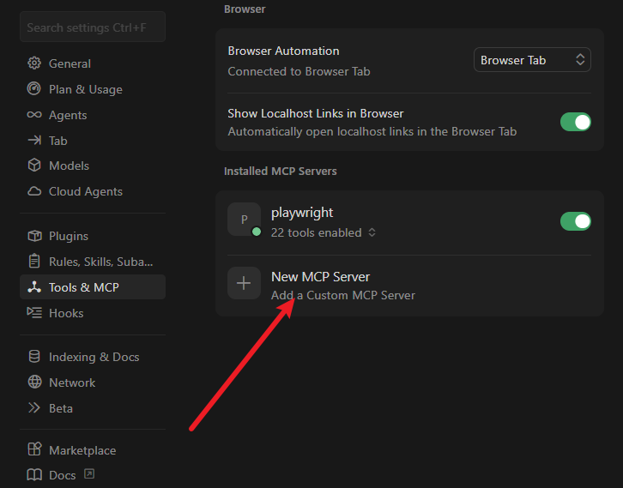
Task: Click the Plan & Usage gauge icon
Action: coord(34,88)
